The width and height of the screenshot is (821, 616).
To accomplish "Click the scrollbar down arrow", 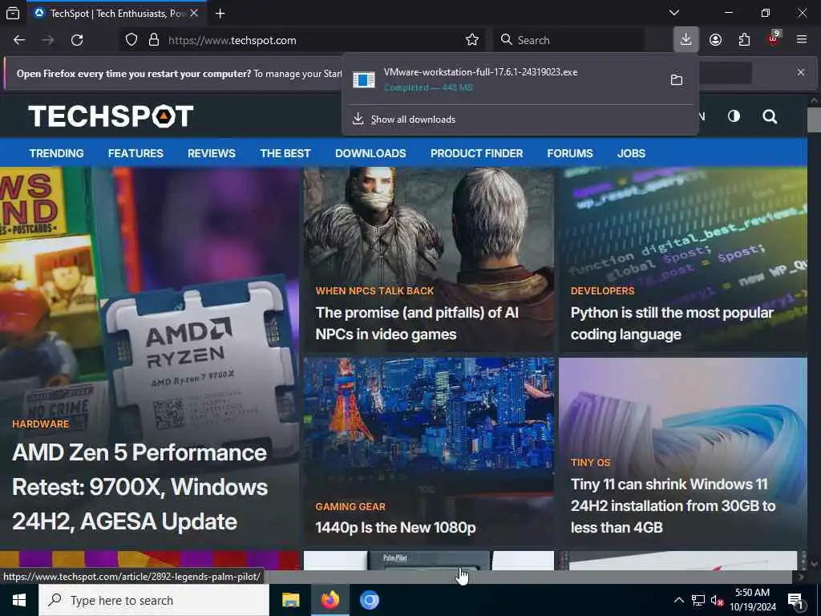I will pyautogui.click(x=814, y=564).
